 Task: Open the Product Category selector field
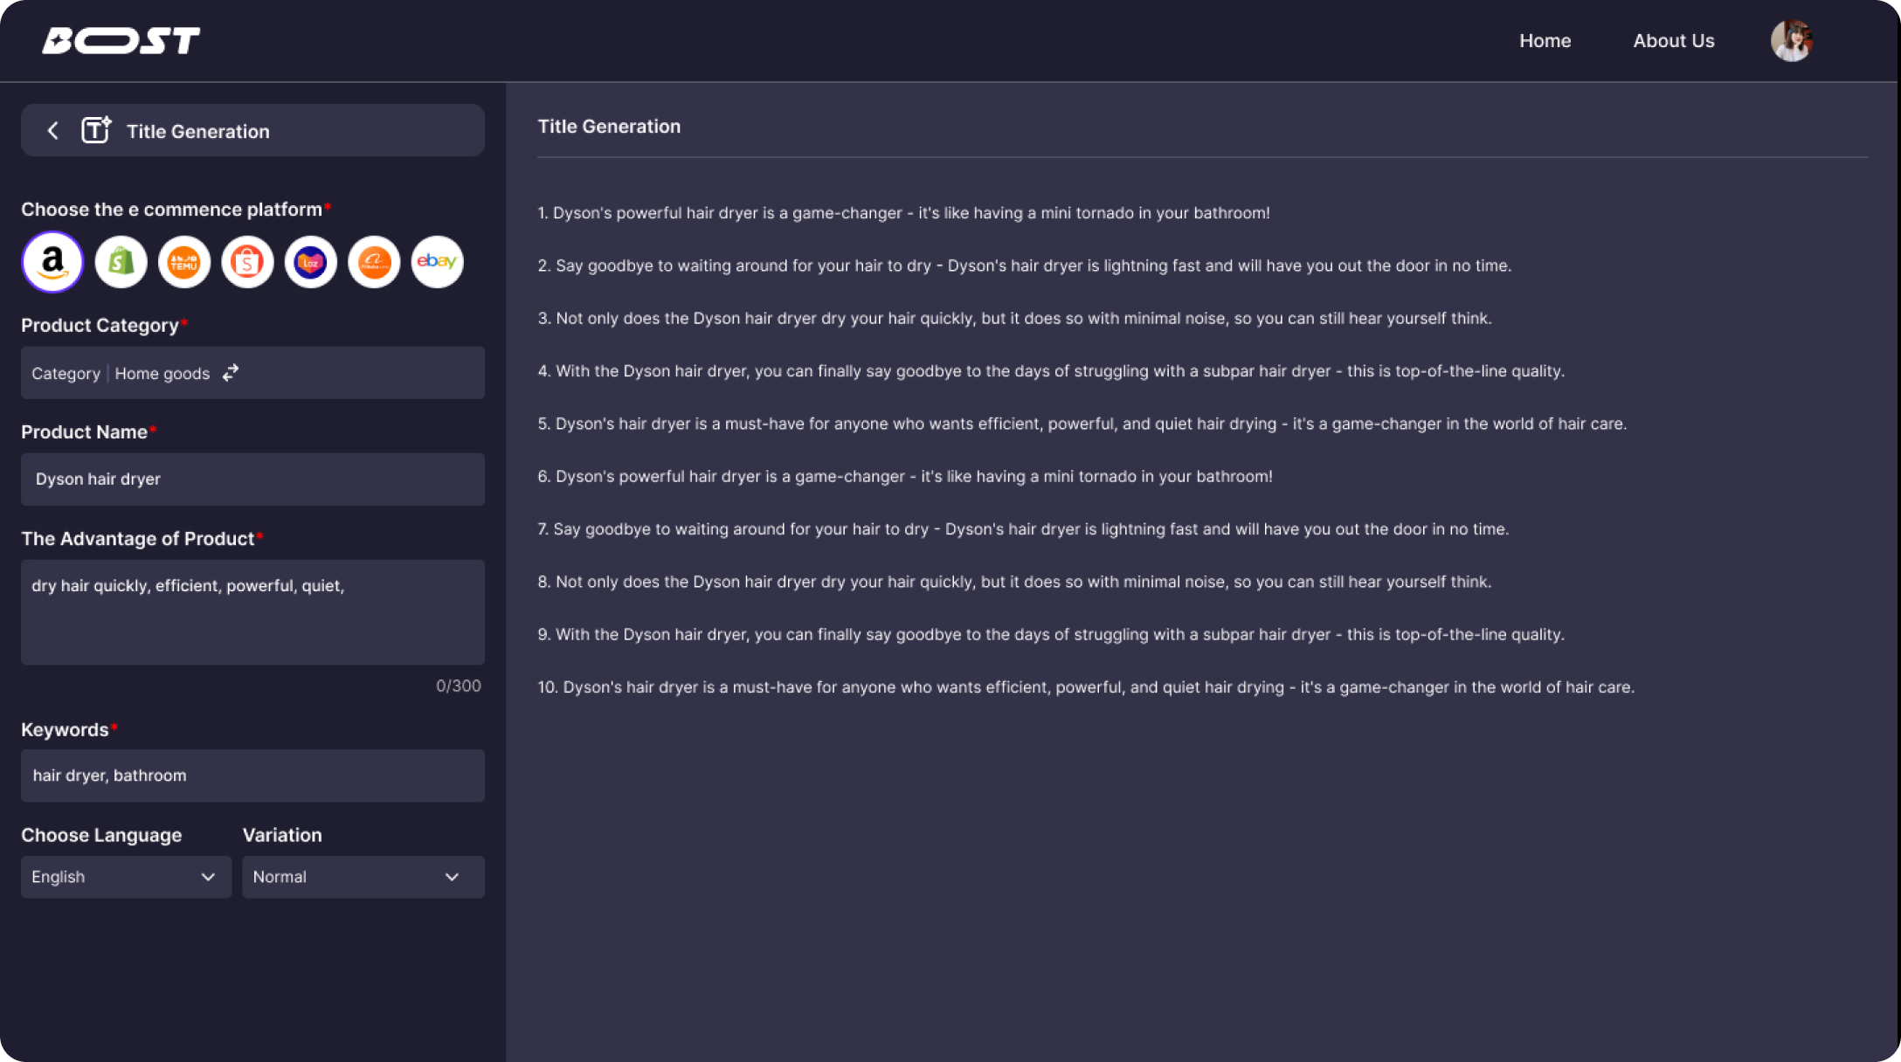252,373
